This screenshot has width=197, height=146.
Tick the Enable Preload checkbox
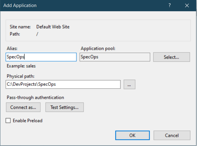8,121
